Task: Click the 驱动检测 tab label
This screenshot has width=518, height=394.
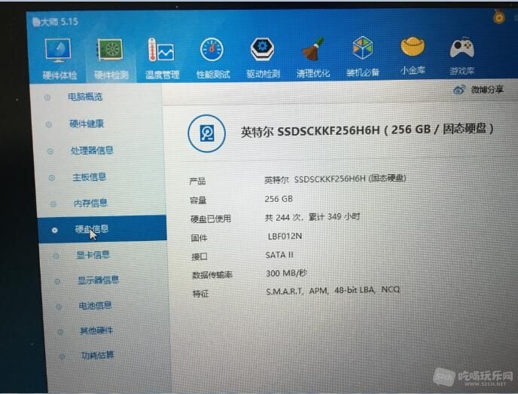Action: (x=264, y=74)
